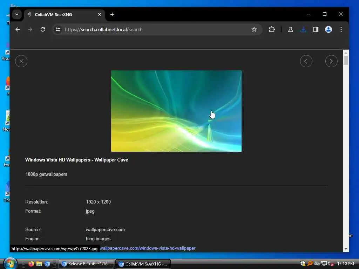Viewport: 359px width, 269px height.
Task: Open the muted volume tray icon
Action: (x=331, y=264)
